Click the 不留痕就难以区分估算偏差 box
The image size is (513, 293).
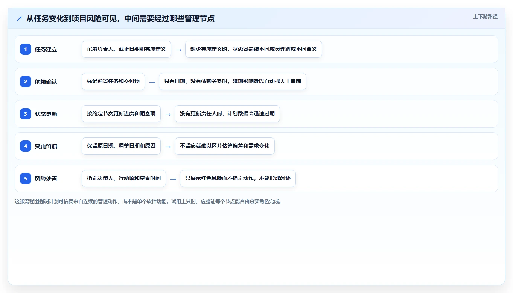tap(225, 146)
